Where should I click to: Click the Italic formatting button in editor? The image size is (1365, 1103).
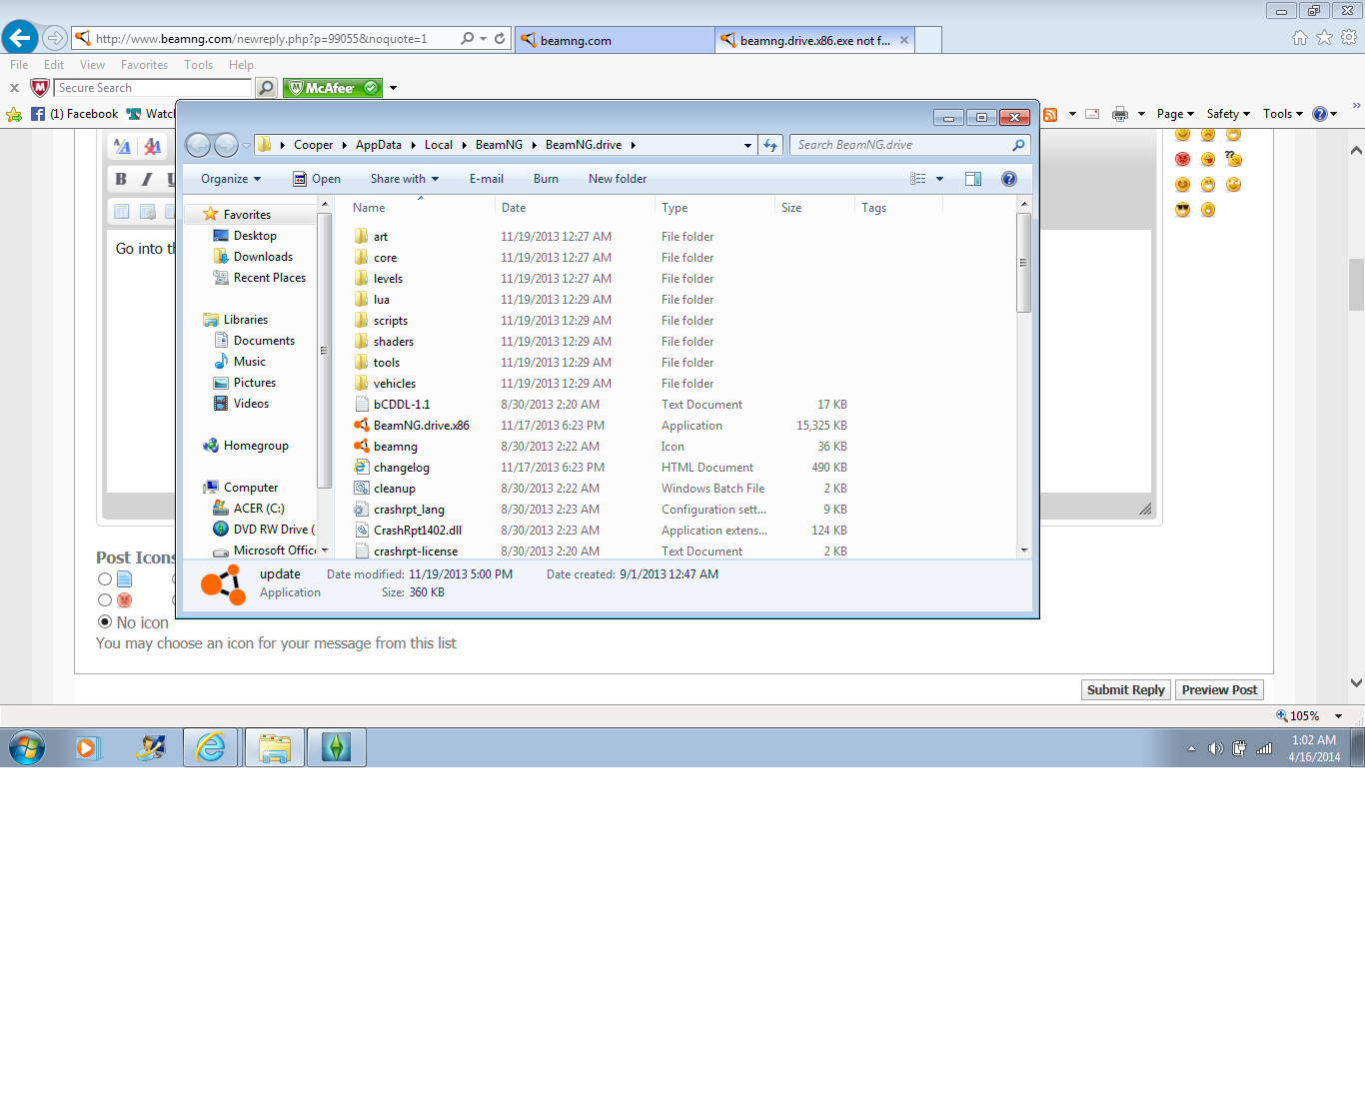point(147,179)
